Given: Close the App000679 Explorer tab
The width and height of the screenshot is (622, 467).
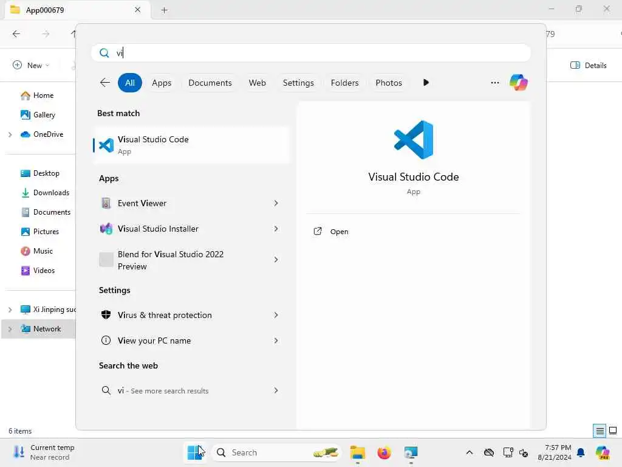Looking at the screenshot, I should [x=137, y=10].
